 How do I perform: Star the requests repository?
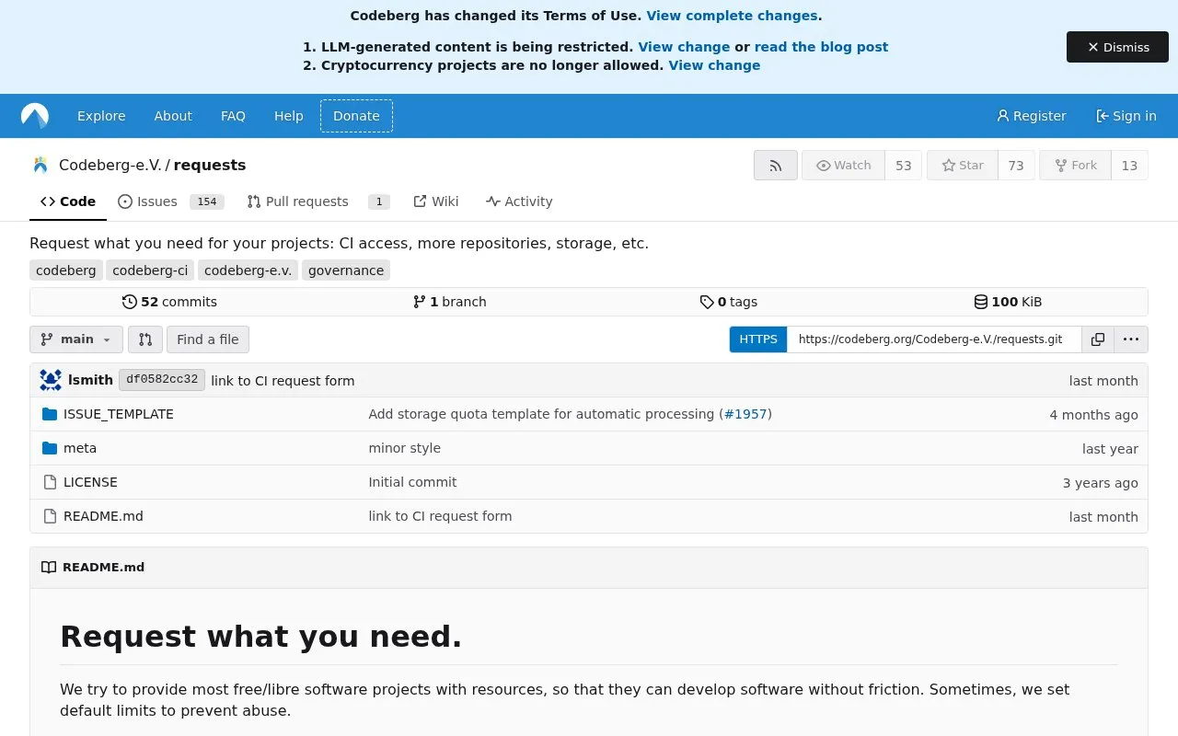(963, 166)
